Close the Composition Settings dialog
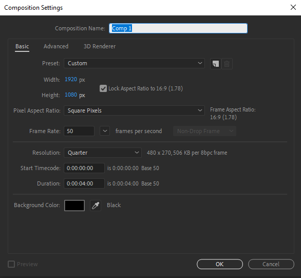 tap(293, 8)
